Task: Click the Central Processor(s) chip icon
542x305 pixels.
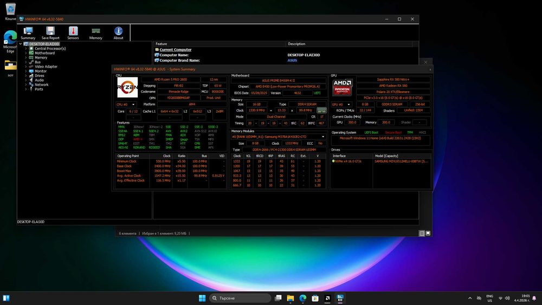Action: coord(31,48)
